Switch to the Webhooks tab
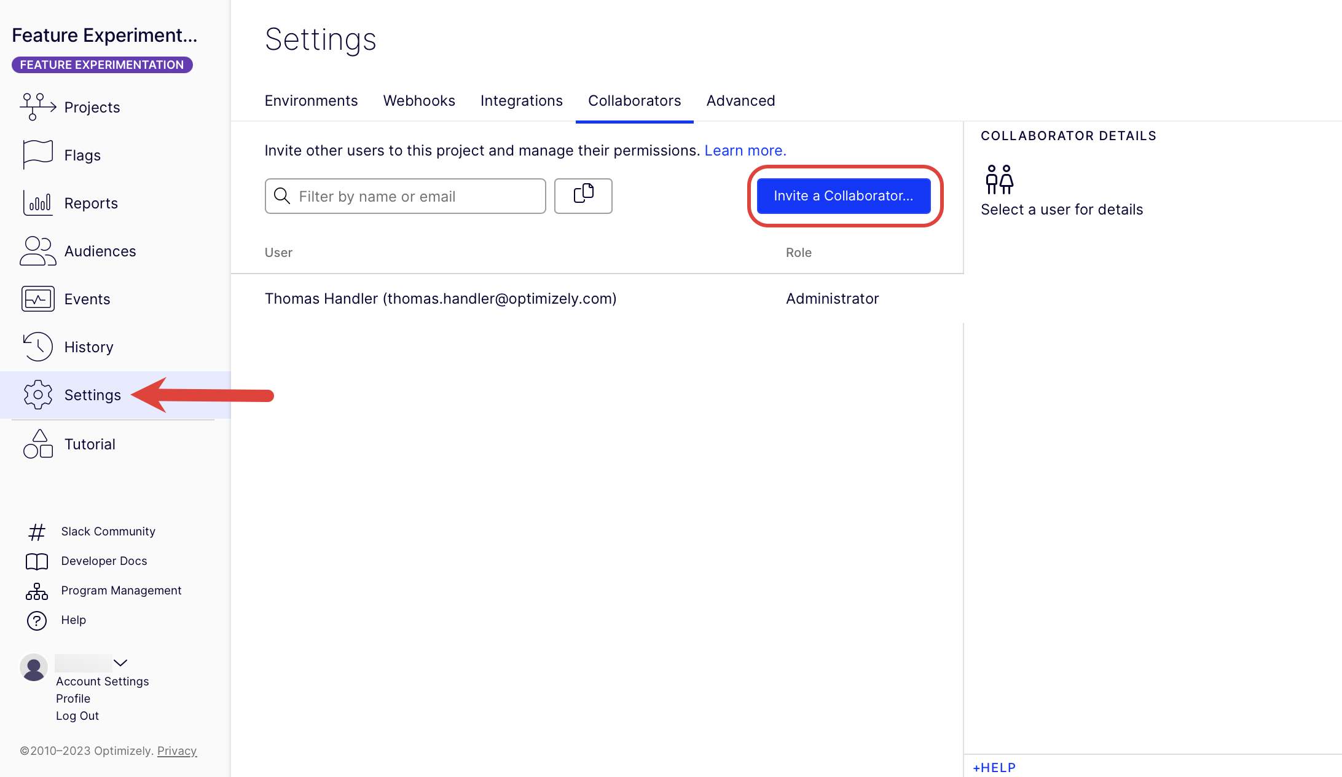 pyautogui.click(x=419, y=101)
